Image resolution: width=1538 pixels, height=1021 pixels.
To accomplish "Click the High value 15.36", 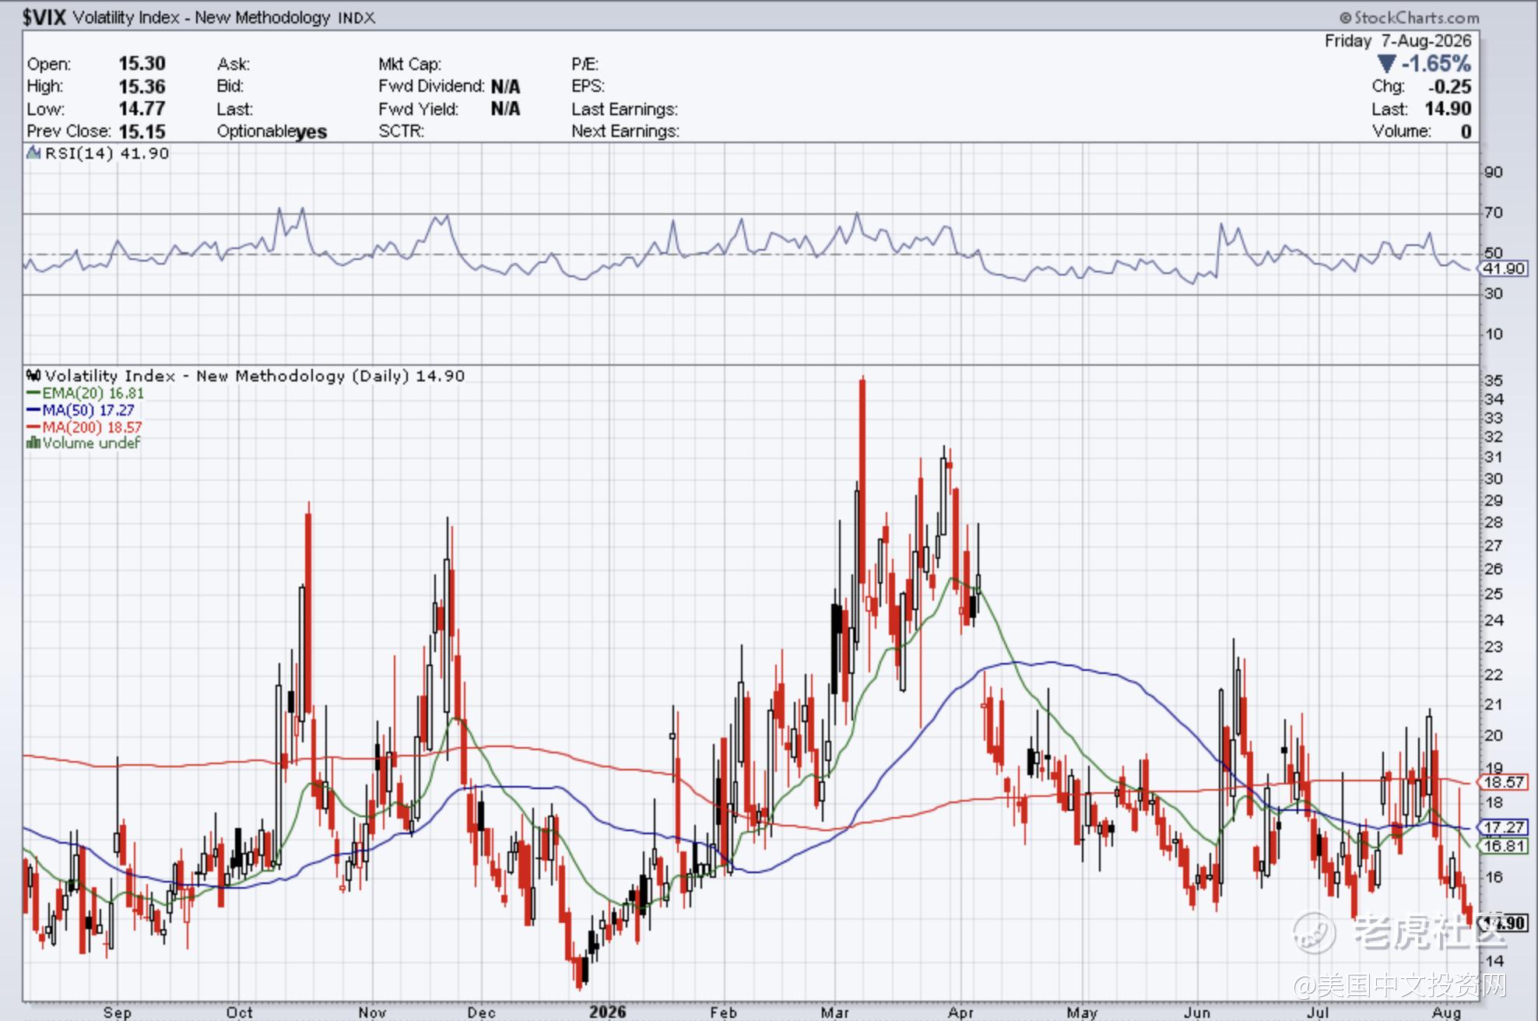I will coord(142,86).
